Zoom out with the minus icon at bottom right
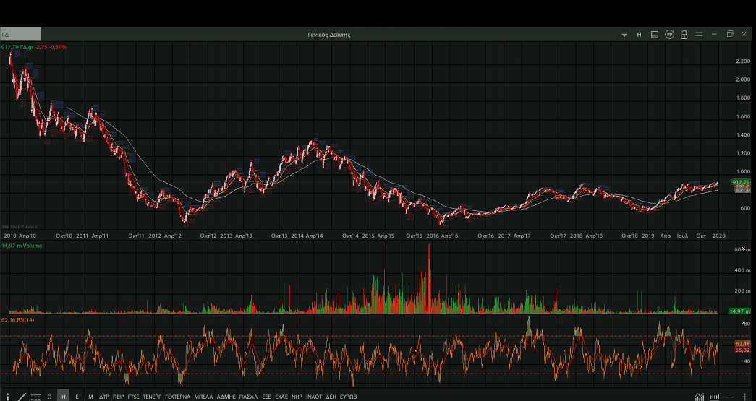756x401 pixels. tap(729, 397)
